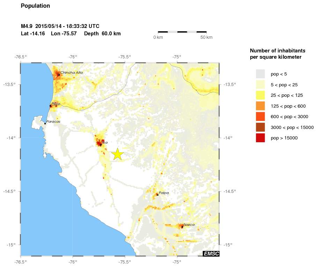Click the Nazca city marker dot
This screenshot has width=317, height=267.
coord(182,227)
